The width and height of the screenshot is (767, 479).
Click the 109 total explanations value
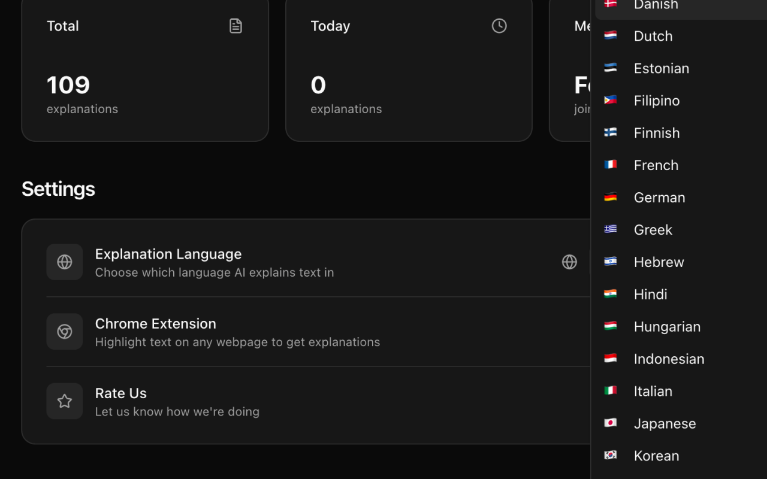[68, 85]
